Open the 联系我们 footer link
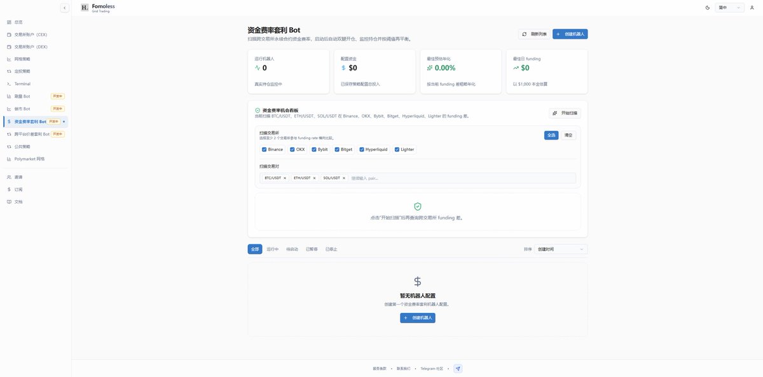This screenshot has width=763, height=377. click(404, 368)
